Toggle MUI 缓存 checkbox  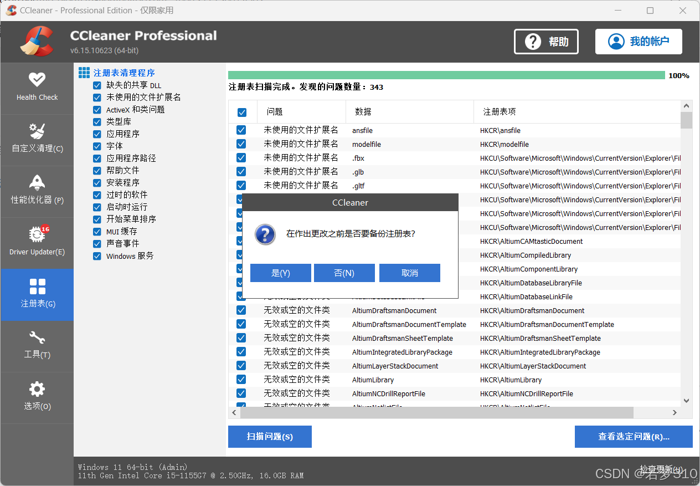pyautogui.click(x=97, y=232)
